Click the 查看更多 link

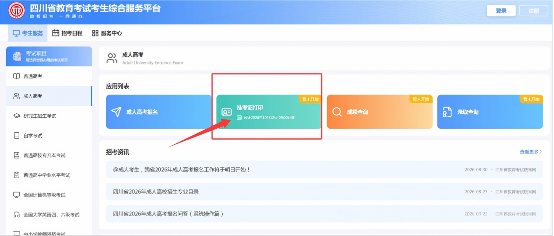[531, 152]
